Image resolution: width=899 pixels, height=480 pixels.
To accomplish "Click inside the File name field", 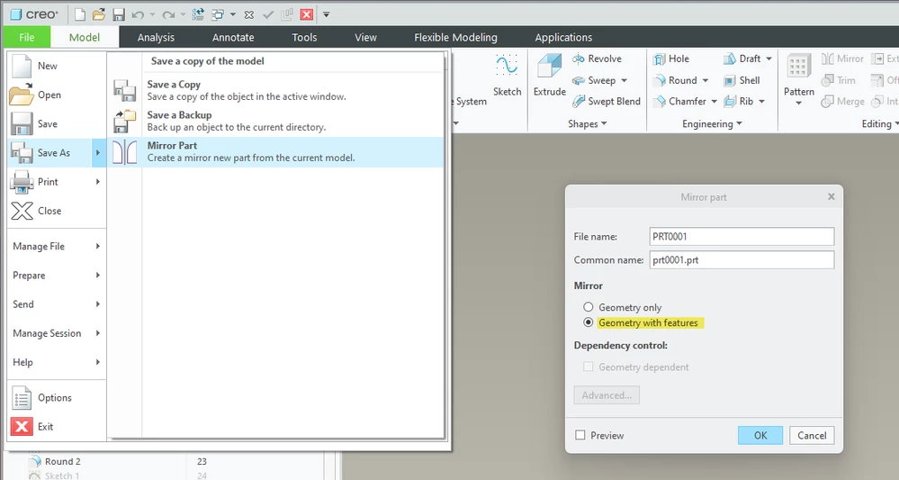I will [742, 236].
